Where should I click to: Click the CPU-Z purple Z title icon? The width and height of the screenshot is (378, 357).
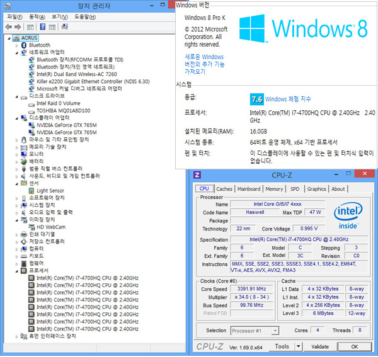pyautogui.click(x=197, y=174)
